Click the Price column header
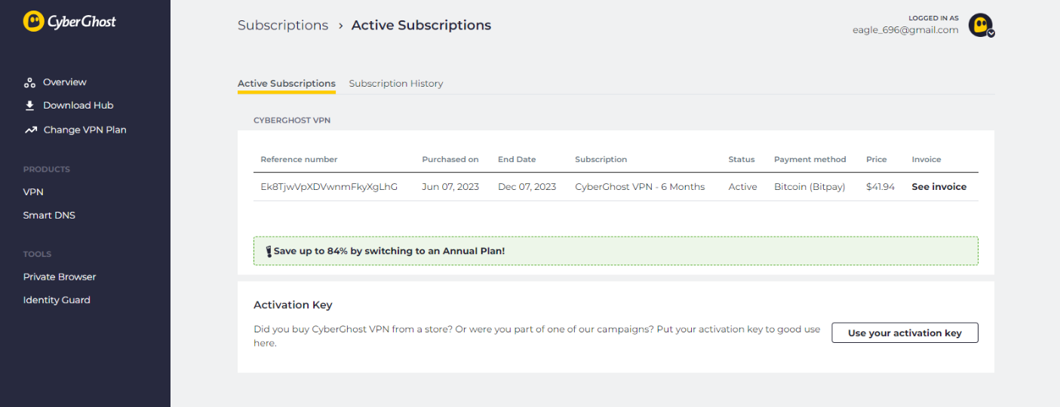This screenshot has width=1060, height=407. (877, 160)
